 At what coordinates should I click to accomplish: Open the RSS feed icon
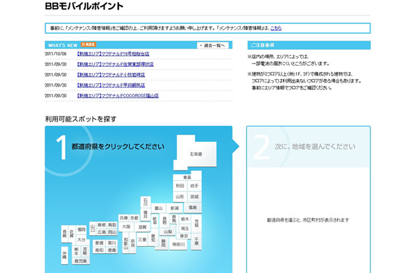88,44
